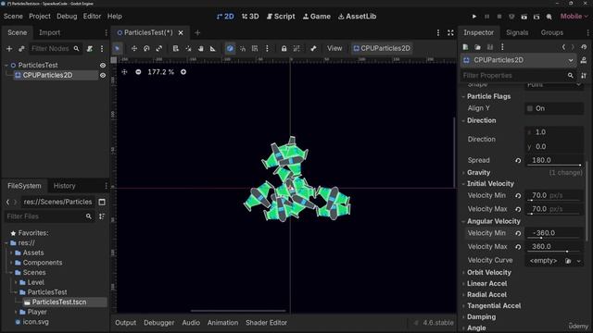593x333 pixels.
Task: Activate the Pan Mode hand tool
Action: tap(201, 48)
